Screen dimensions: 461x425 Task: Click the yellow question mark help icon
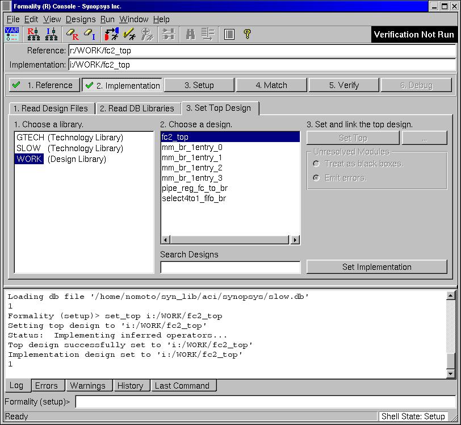click(248, 34)
